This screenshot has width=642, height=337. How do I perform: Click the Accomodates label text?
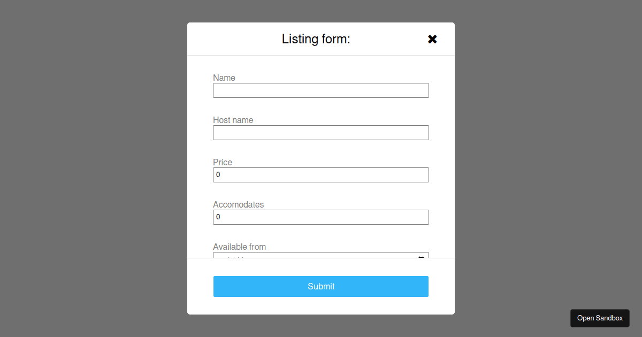239,204
